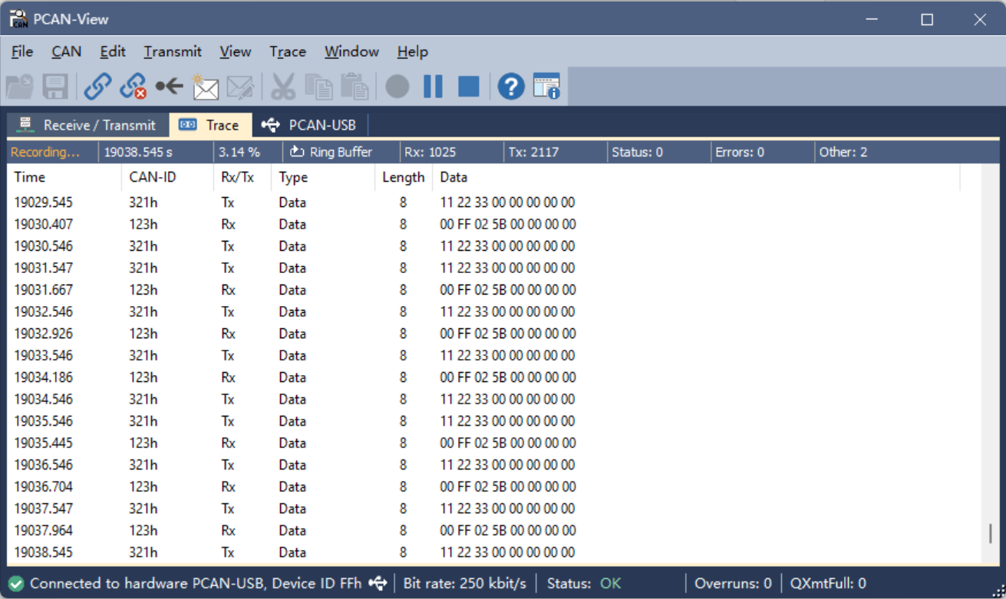Click the Recording... status text
This screenshot has width=1006, height=599.
point(45,152)
